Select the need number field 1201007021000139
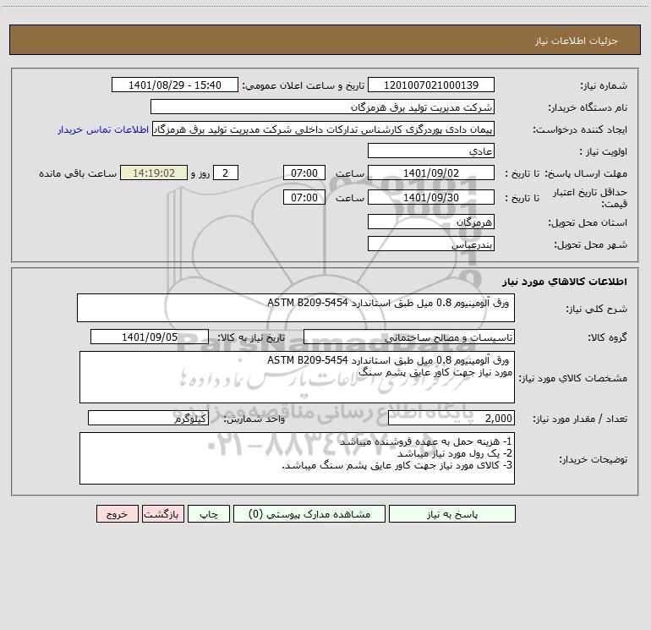Image resolution: width=651 pixels, height=630 pixels. tap(431, 85)
